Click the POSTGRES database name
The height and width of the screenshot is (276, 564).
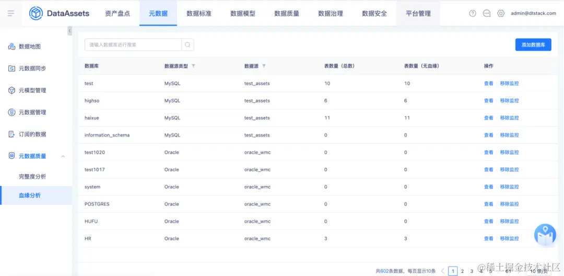97,204
